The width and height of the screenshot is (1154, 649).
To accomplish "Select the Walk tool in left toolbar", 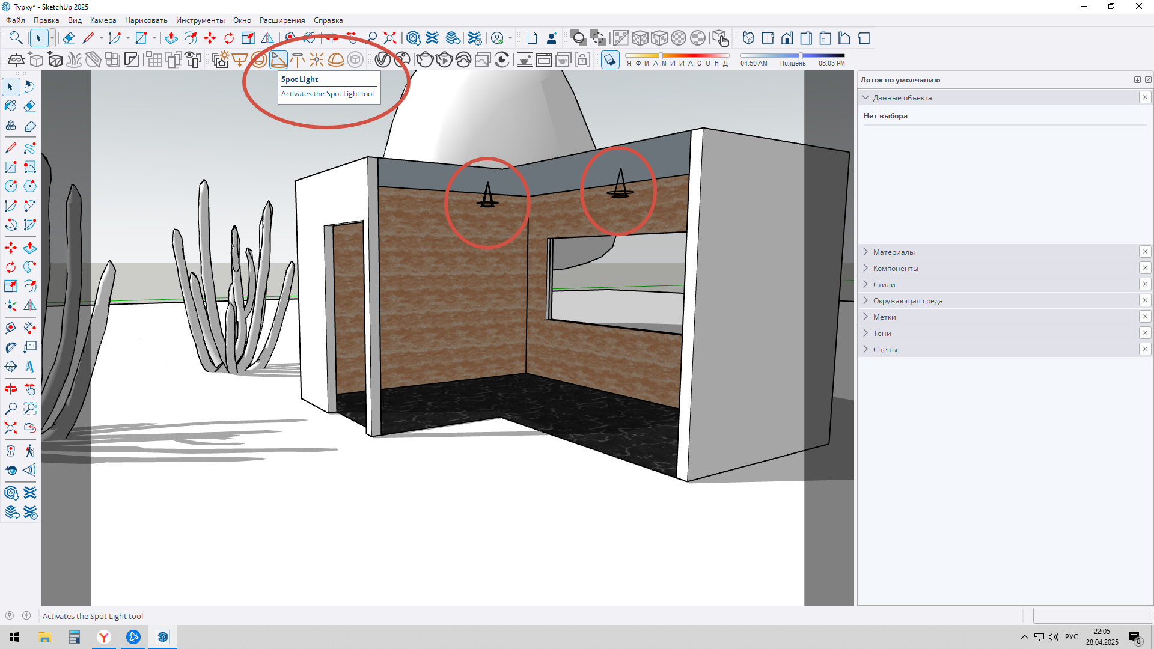I will (29, 451).
